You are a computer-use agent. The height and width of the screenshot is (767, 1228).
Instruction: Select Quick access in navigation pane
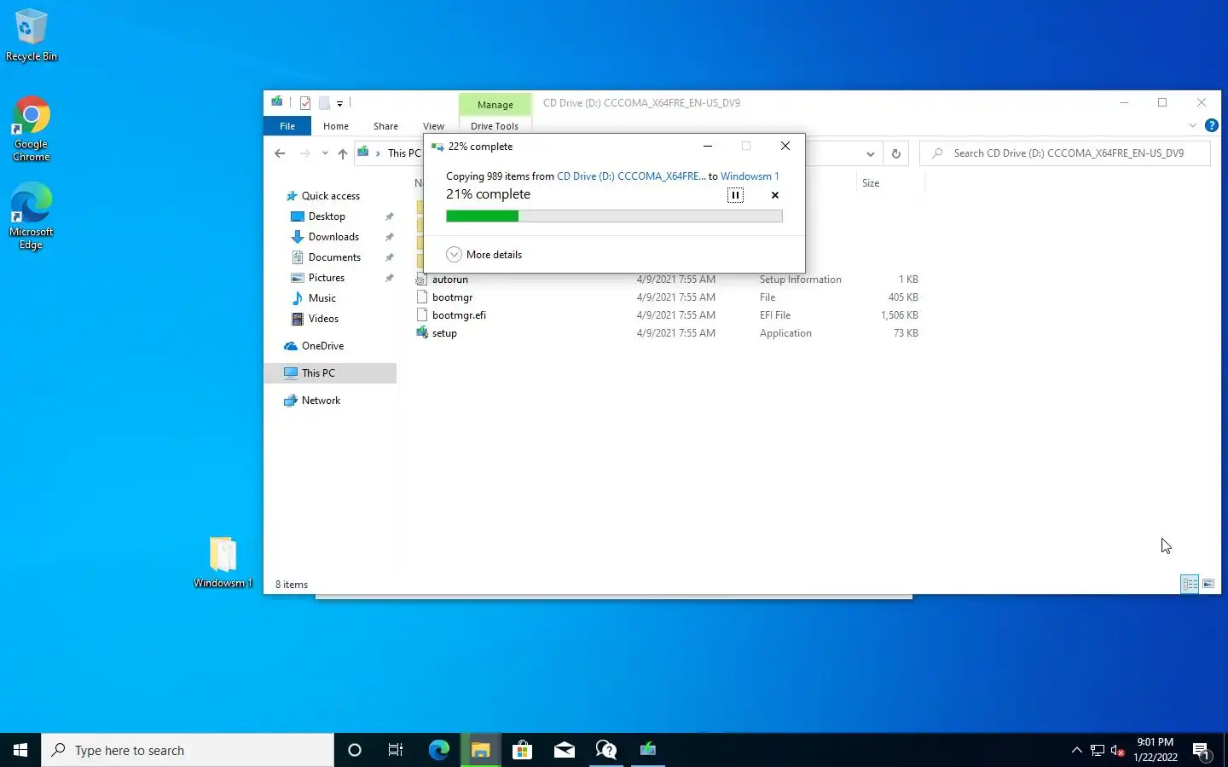(330, 196)
